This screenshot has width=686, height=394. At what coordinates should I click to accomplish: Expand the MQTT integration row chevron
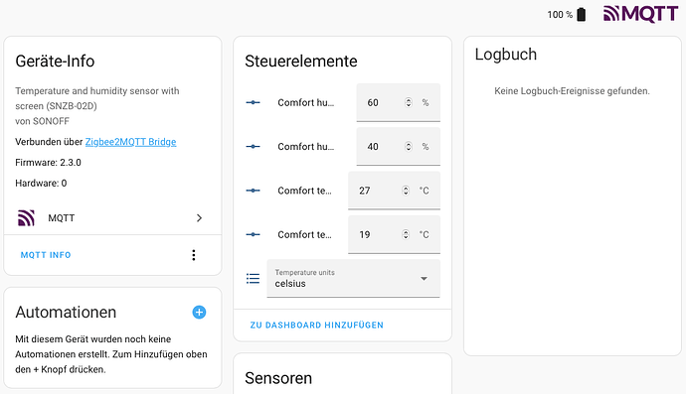point(199,218)
